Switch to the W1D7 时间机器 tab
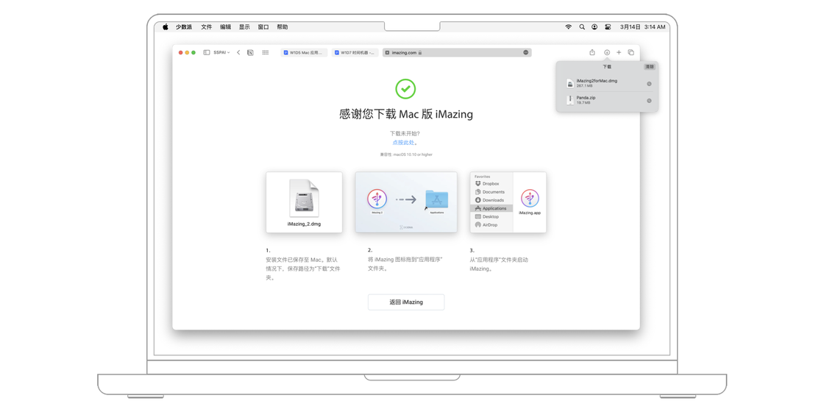 point(355,52)
